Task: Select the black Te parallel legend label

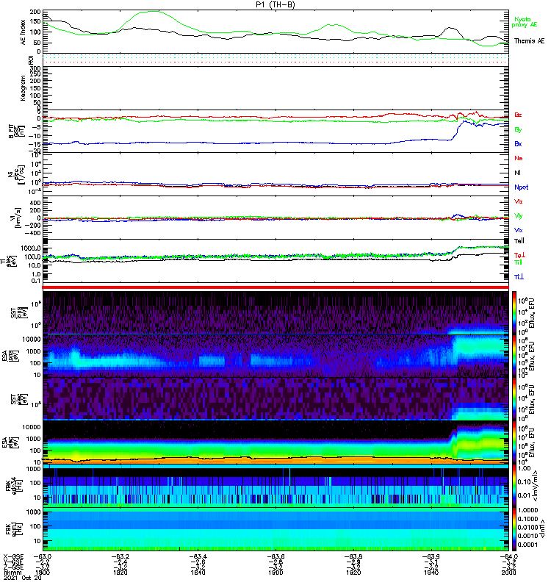Action: tap(519, 241)
